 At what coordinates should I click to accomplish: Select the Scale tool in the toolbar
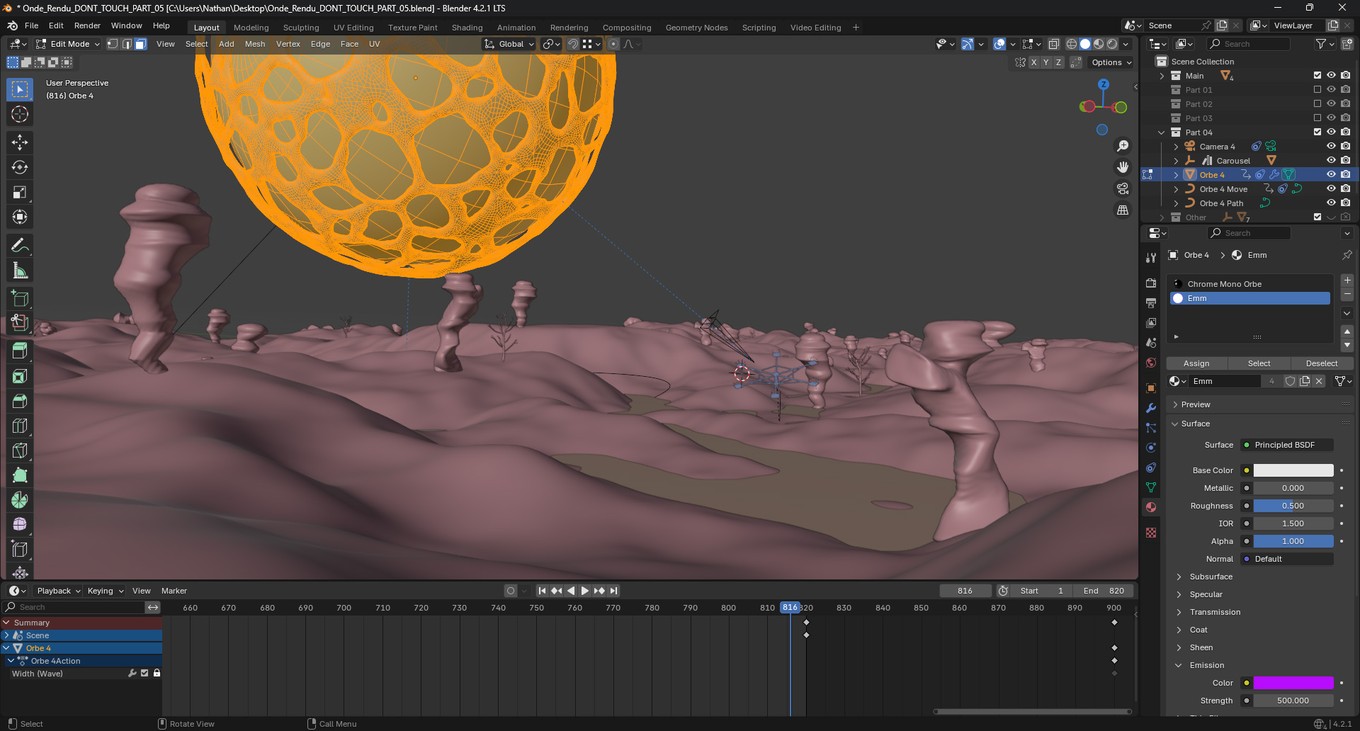(x=20, y=192)
